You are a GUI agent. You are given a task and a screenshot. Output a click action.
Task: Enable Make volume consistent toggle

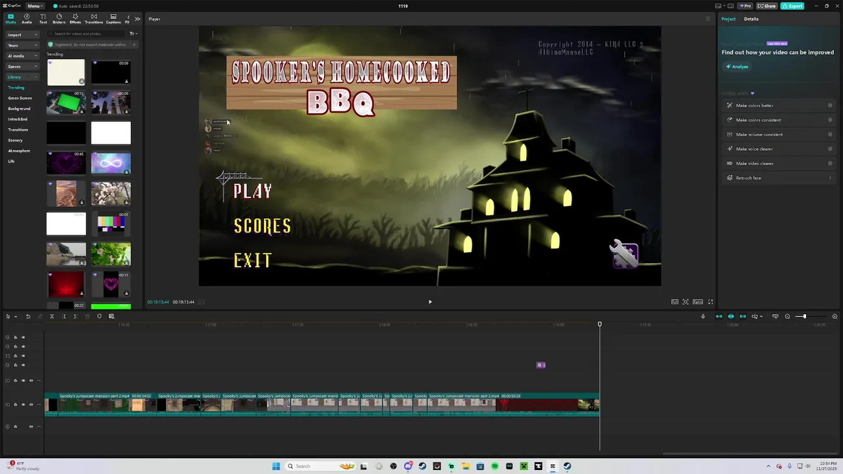point(830,134)
